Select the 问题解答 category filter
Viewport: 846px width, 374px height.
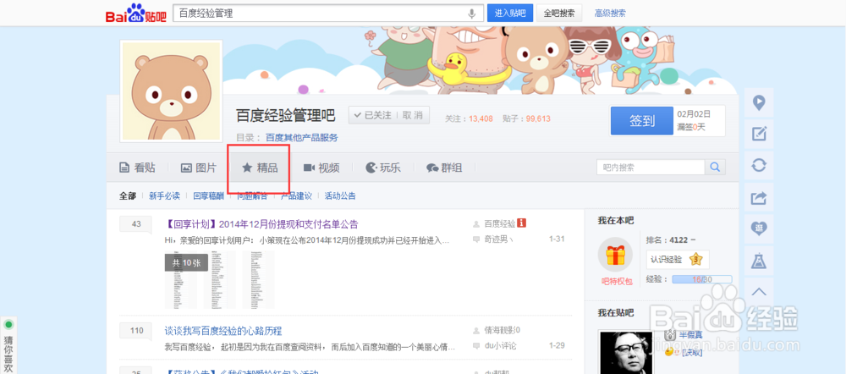(x=252, y=196)
